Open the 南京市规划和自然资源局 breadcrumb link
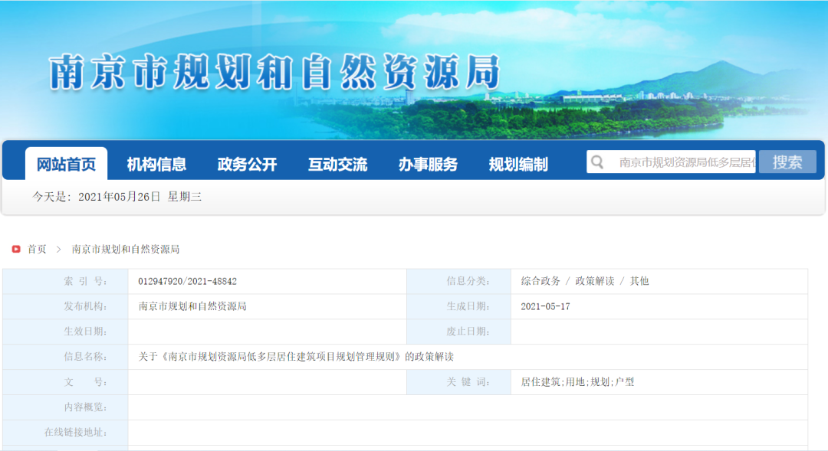Screen dimensions: 828x451 (126, 249)
